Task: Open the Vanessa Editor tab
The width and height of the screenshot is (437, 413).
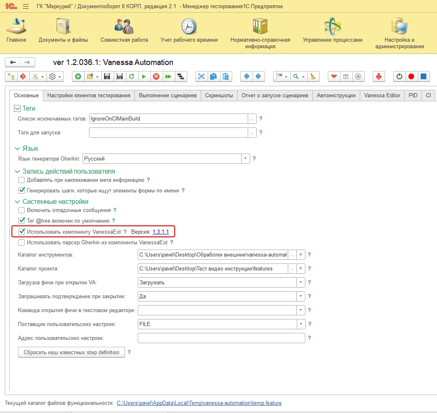Action: point(382,96)
